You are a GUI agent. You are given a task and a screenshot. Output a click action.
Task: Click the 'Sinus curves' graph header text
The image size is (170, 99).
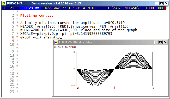point(65,47)
